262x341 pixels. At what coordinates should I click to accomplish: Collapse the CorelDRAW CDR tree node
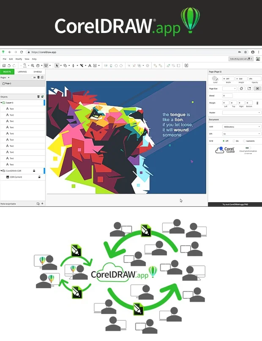[x=1, y=171]
